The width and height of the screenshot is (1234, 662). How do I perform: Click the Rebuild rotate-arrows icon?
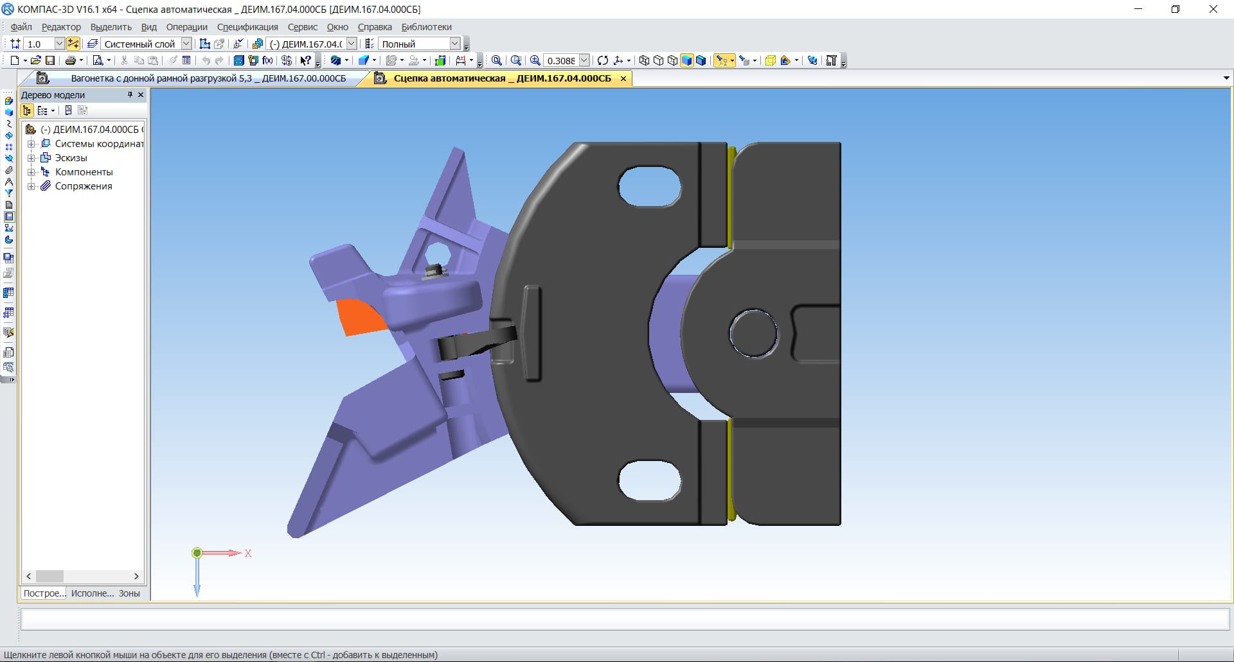[602, 60]
